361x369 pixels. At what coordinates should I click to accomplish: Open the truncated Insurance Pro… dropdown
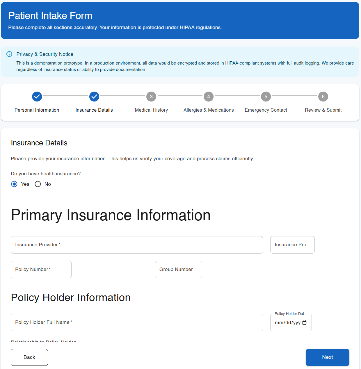coord(292,245)
